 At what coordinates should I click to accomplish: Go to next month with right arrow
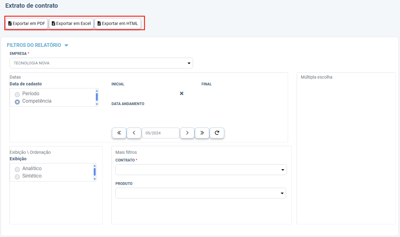coord(187,133)
